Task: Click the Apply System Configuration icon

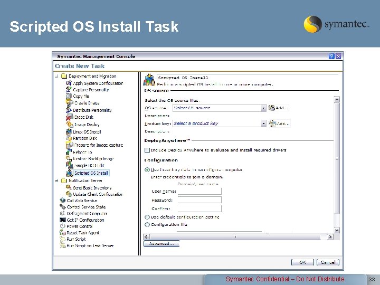Action: tap(69, 83)
